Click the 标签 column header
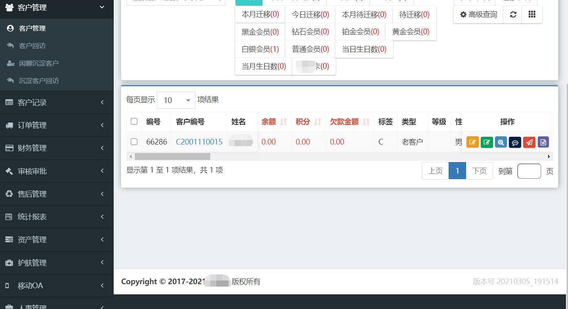 [x=385, y=122]
